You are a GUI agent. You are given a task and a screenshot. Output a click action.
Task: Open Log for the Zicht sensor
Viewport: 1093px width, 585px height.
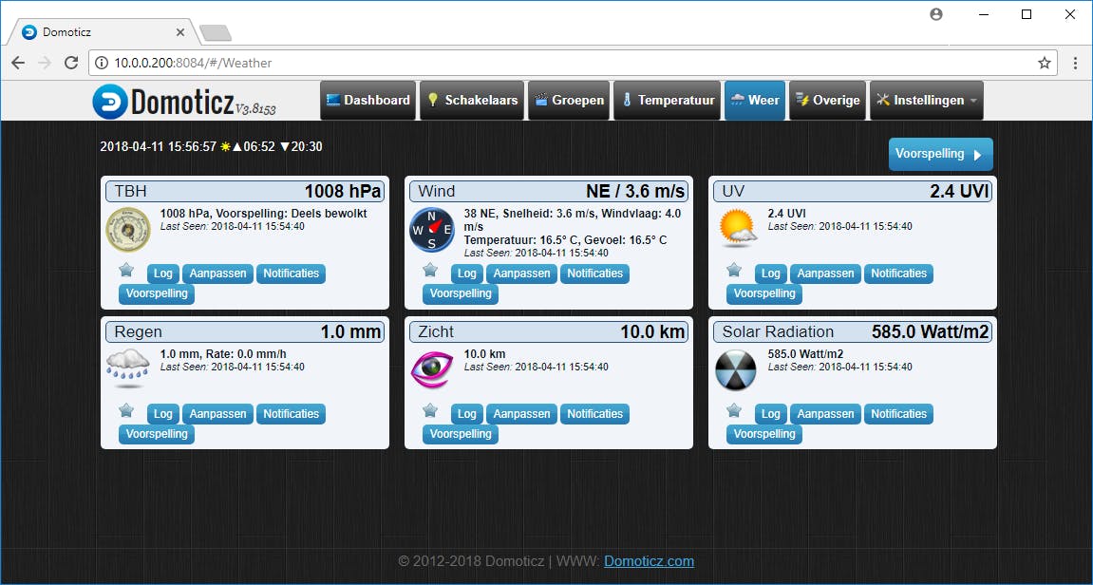click(467, 414)
